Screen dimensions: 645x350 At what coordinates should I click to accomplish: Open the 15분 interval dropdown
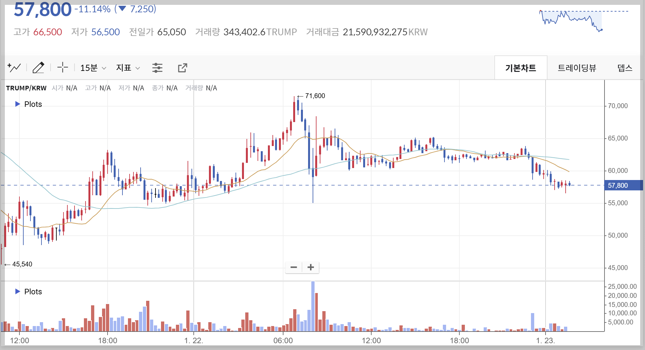click(x=93, y=68)
